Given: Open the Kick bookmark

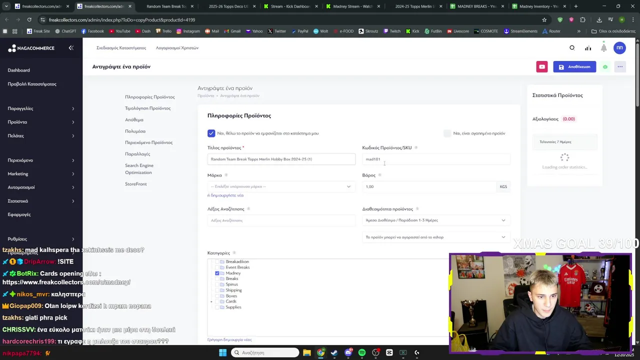Looking at the screenshot, I should [x=412, y=31].
